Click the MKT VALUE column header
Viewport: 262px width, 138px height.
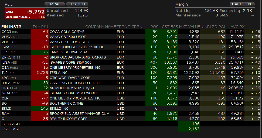[x=189, y=27]
